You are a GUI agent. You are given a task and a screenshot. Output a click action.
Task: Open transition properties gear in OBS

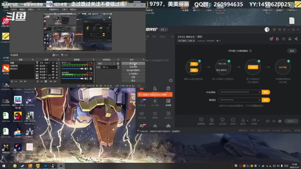(x=118, y=63)
